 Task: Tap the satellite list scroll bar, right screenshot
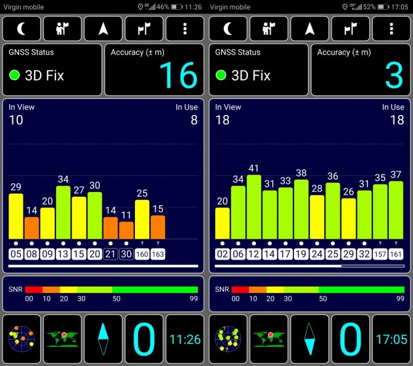click(309, 266)
